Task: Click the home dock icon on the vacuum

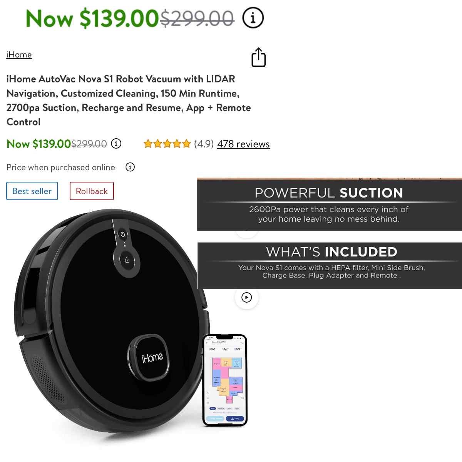Action: (x=127, y=260)
